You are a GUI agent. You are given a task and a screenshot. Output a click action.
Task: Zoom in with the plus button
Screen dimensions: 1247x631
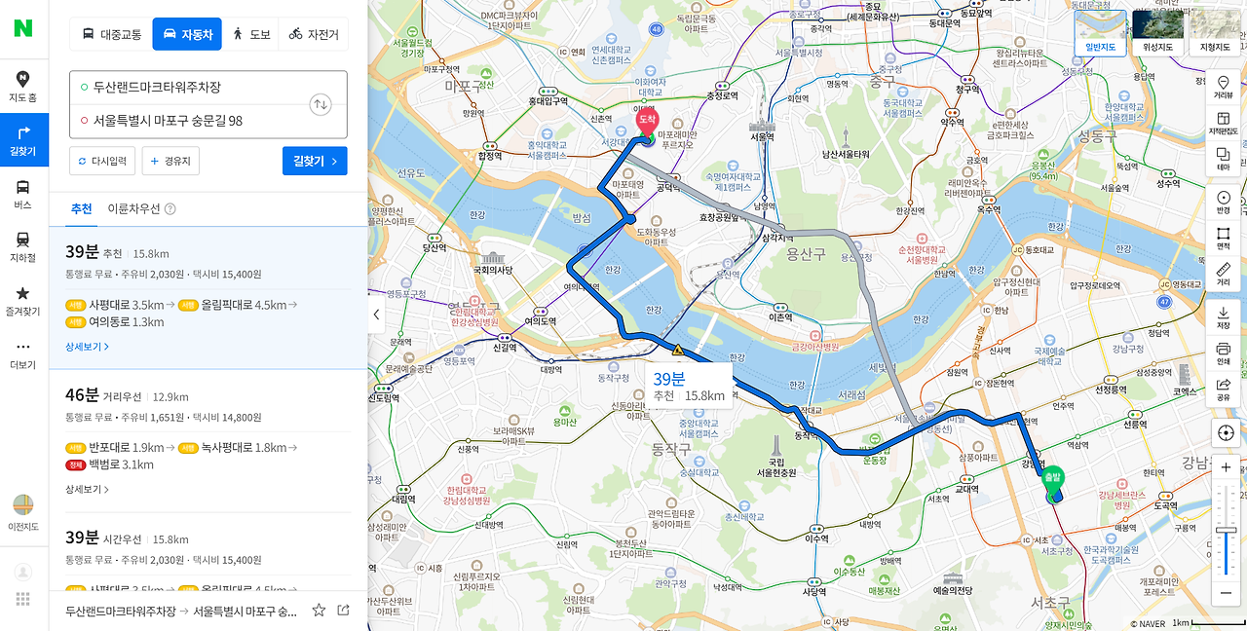(1226, 467)
